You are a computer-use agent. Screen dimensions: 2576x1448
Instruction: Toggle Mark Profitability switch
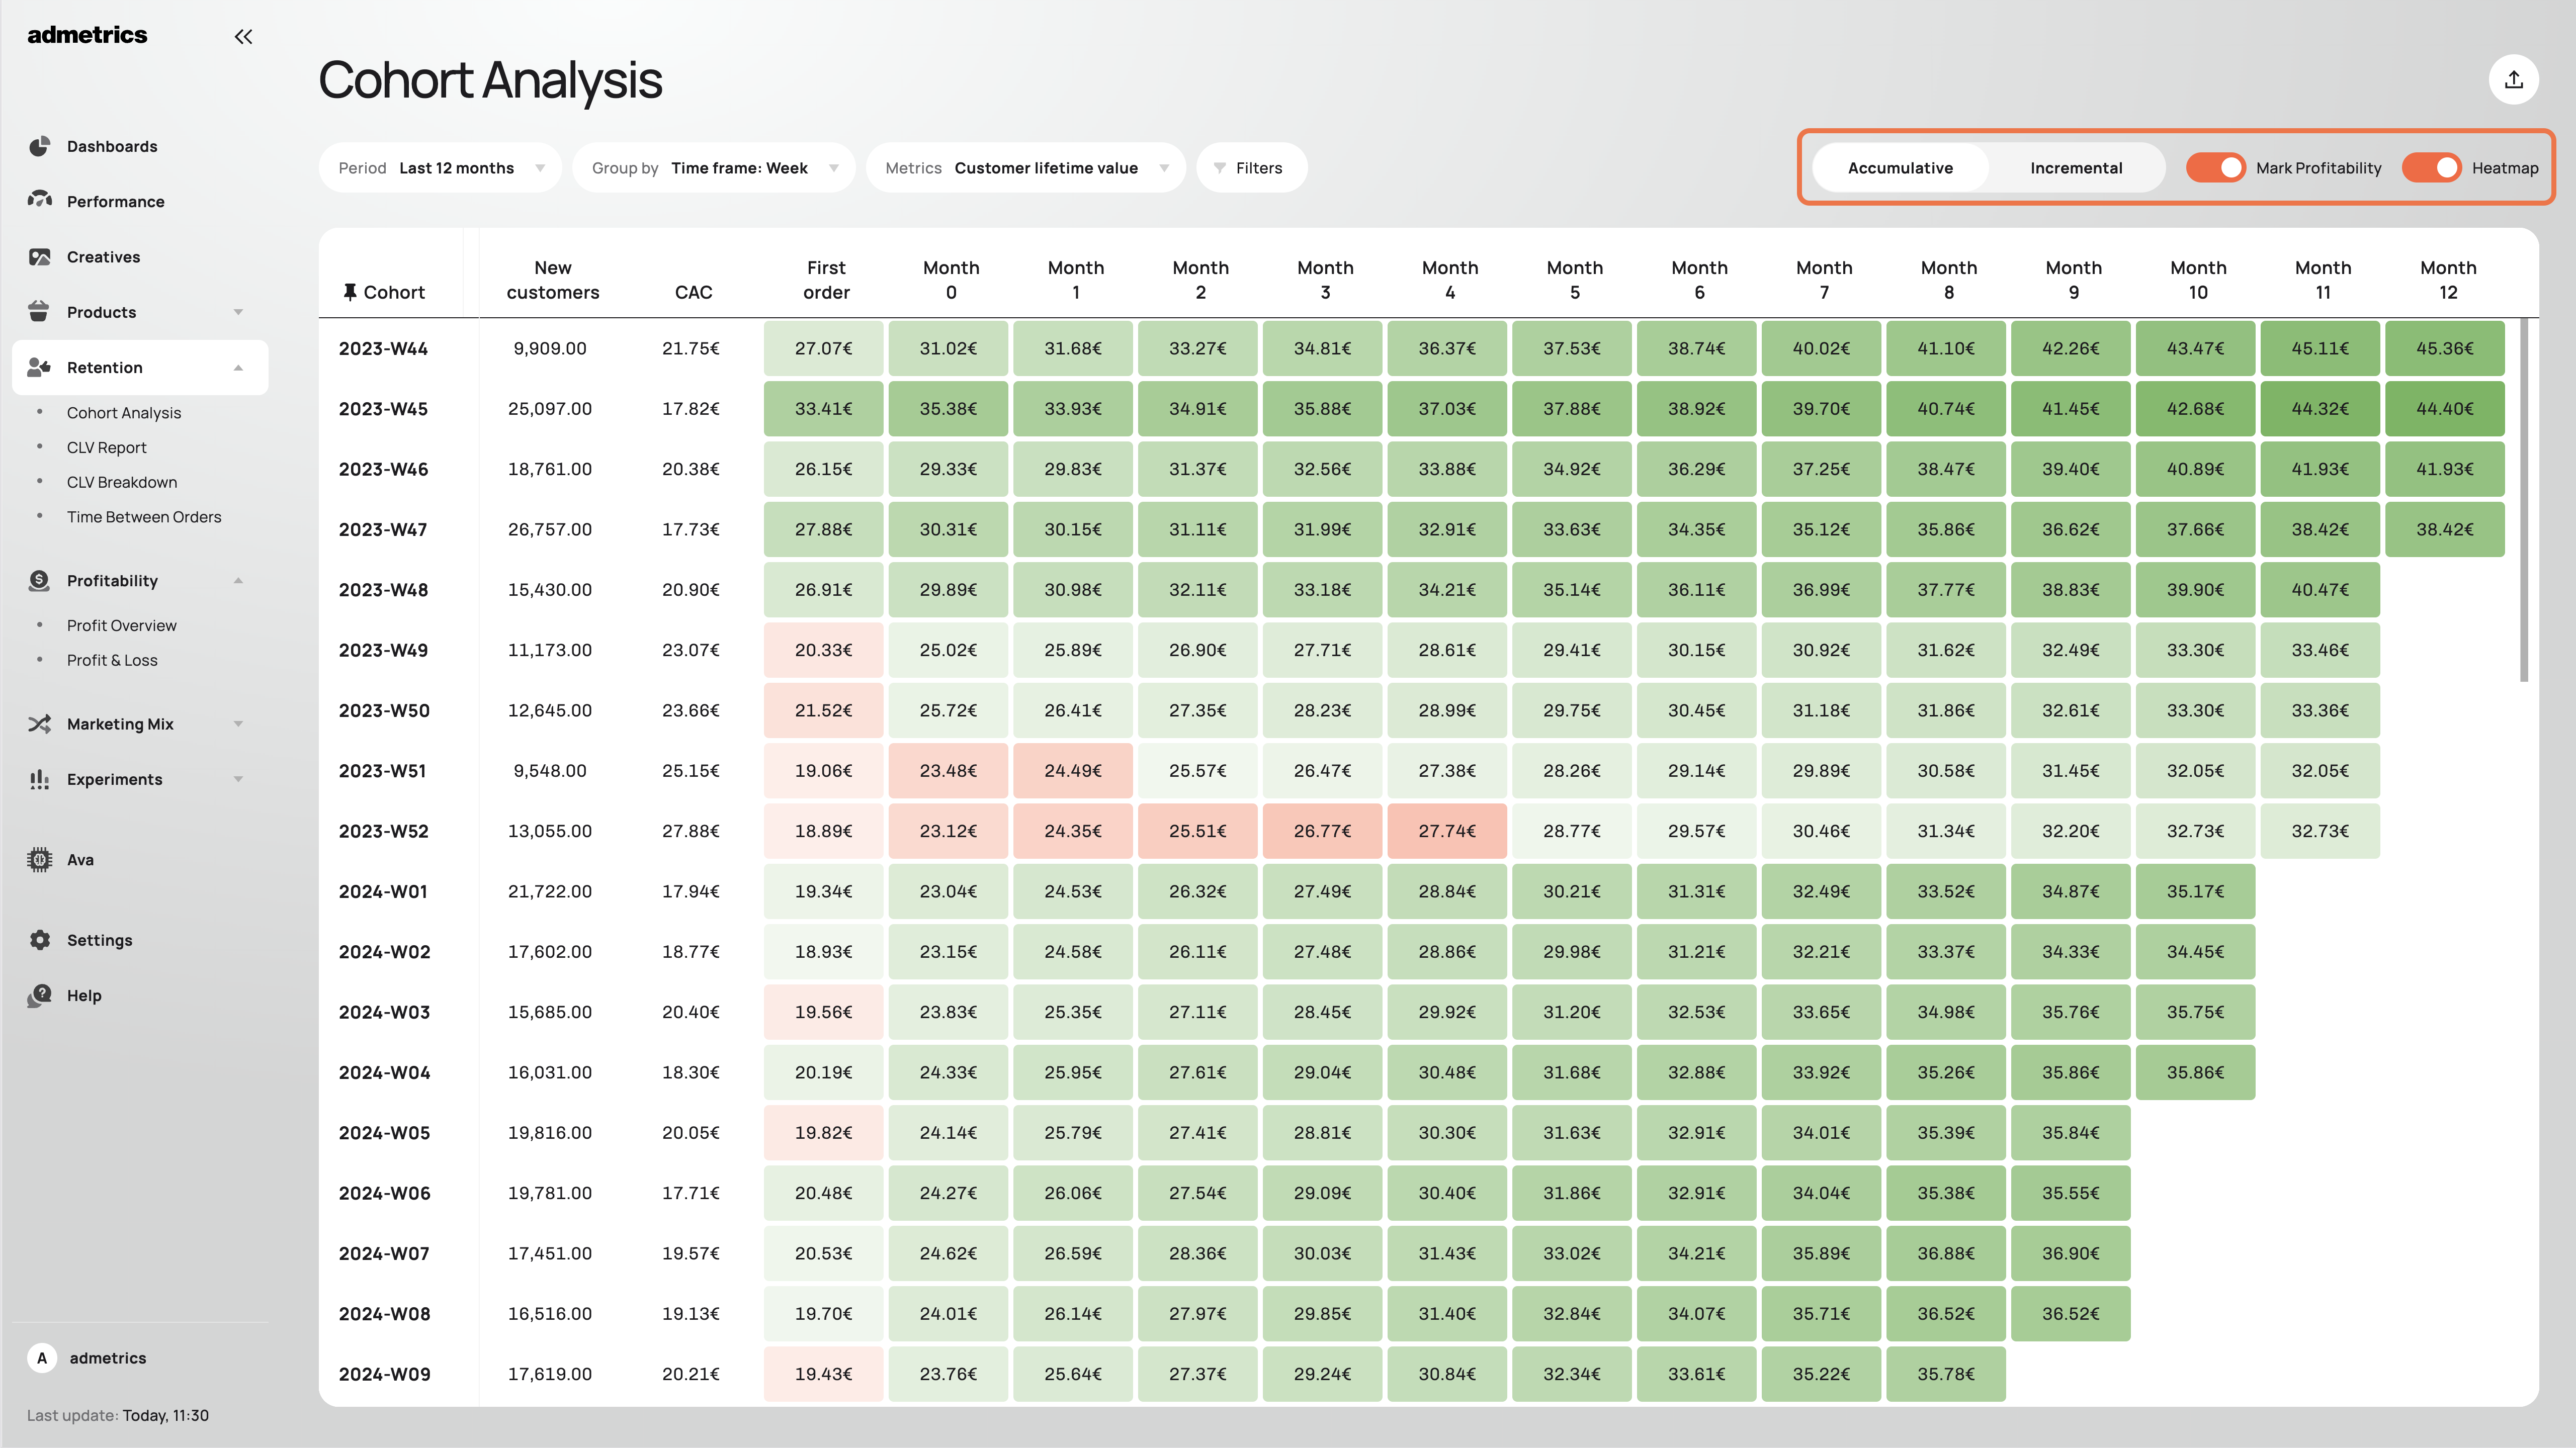(x=2215, y=168)
